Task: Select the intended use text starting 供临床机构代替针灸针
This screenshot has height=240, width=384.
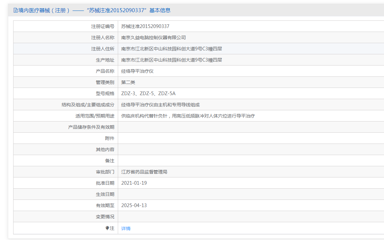Action: point(188,116)
